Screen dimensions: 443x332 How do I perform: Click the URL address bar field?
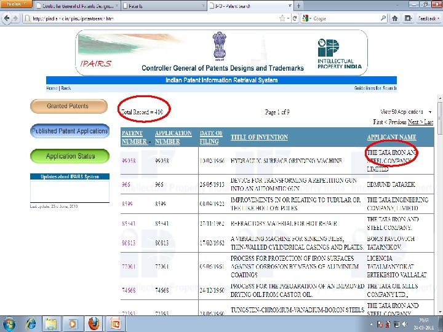153,18
